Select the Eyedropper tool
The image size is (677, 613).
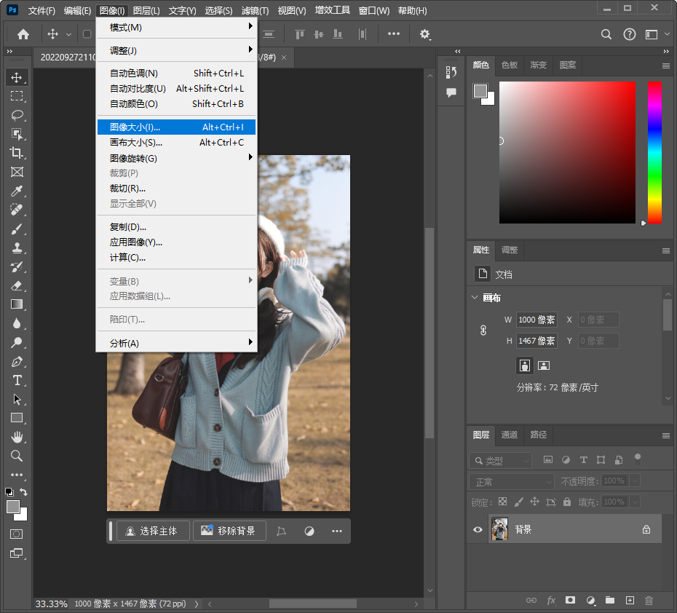coord(17,191)
